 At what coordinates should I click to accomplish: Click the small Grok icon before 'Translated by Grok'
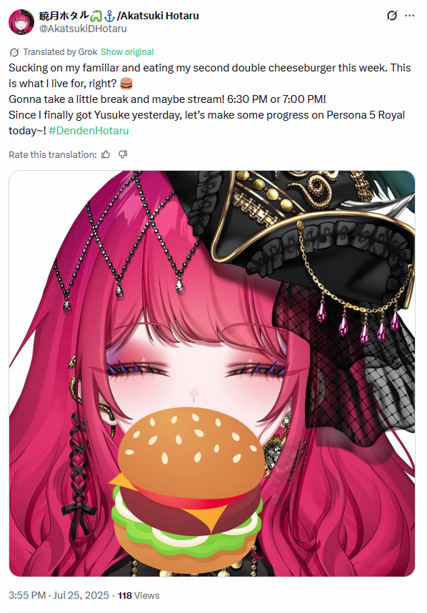point(14,52)
